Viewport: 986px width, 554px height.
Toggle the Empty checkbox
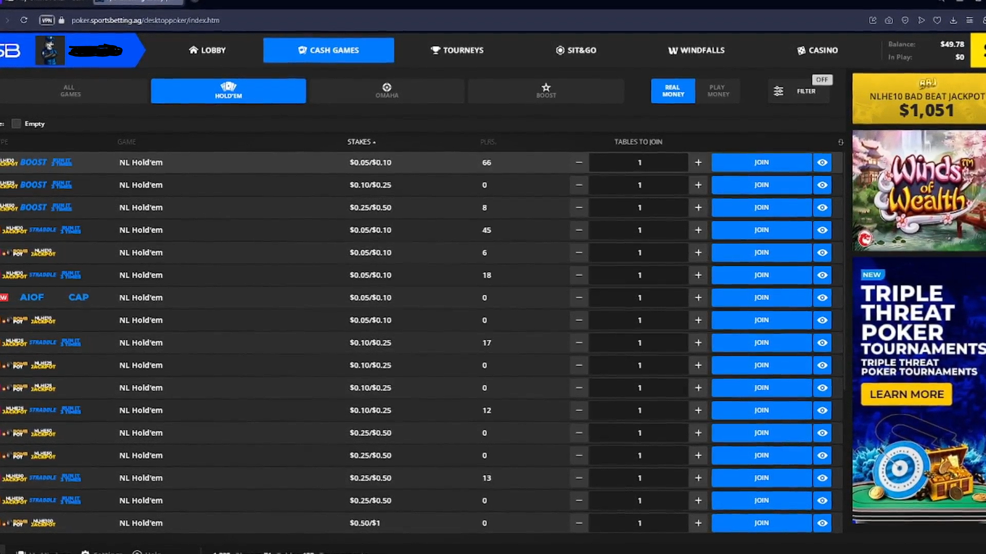point(16,123)
